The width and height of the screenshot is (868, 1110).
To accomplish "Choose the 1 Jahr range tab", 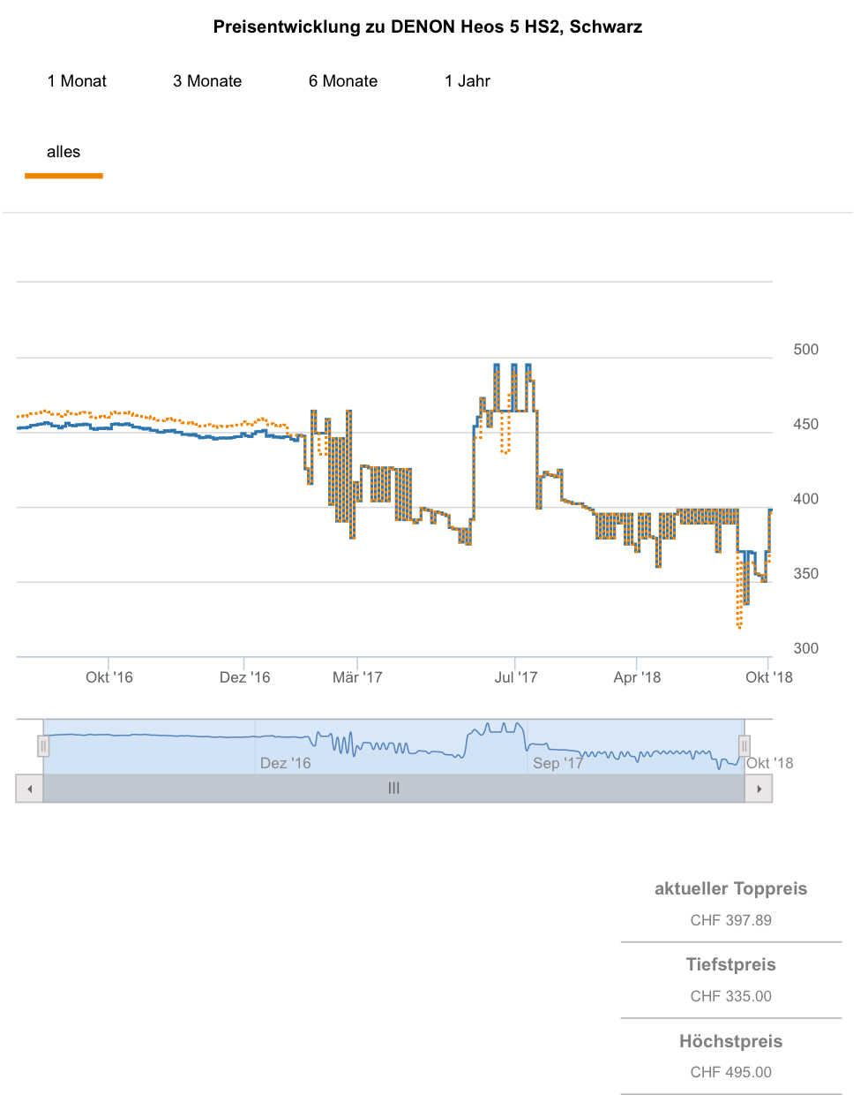I will point(468,81).
